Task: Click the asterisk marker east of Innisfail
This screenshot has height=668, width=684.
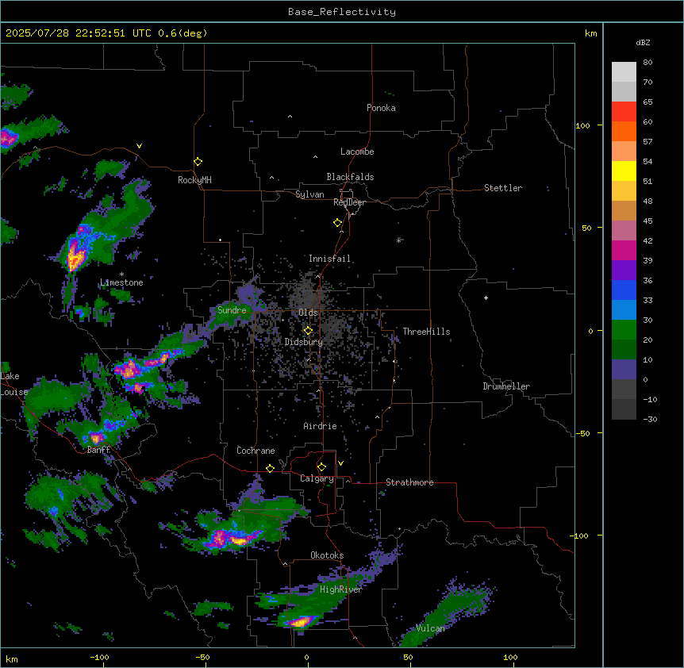Action: [398, 240]
